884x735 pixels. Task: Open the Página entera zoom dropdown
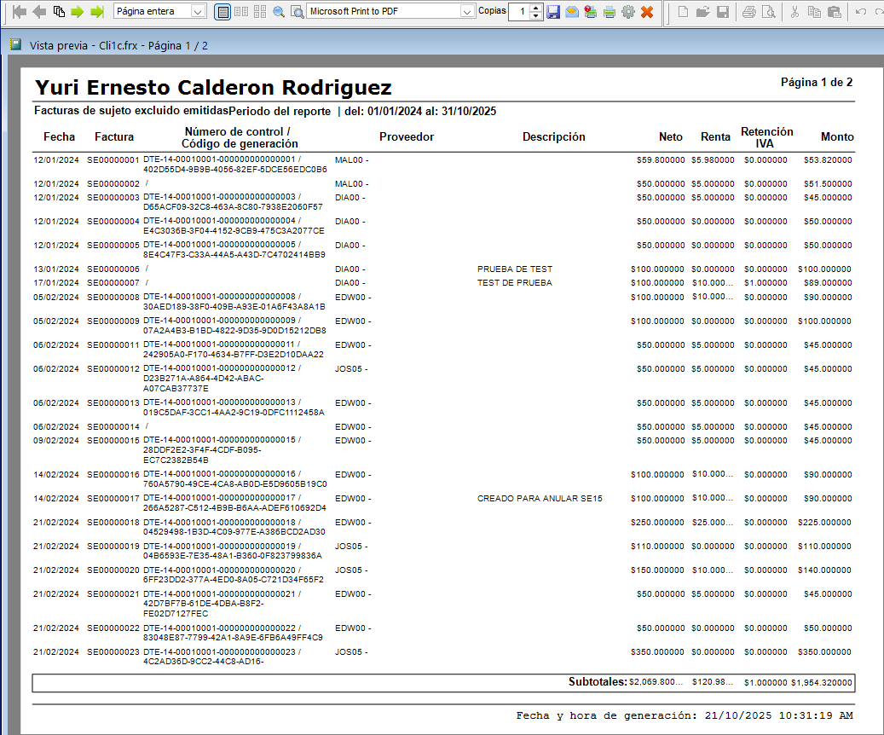pyautogui.click(x=197, y=11)
